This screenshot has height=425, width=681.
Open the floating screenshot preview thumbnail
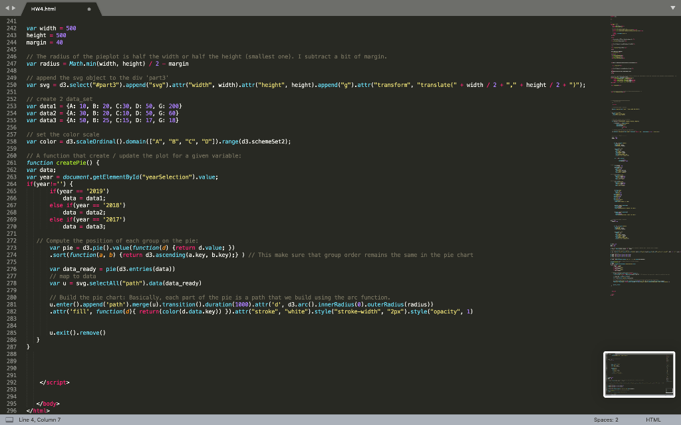coord(639,375)
